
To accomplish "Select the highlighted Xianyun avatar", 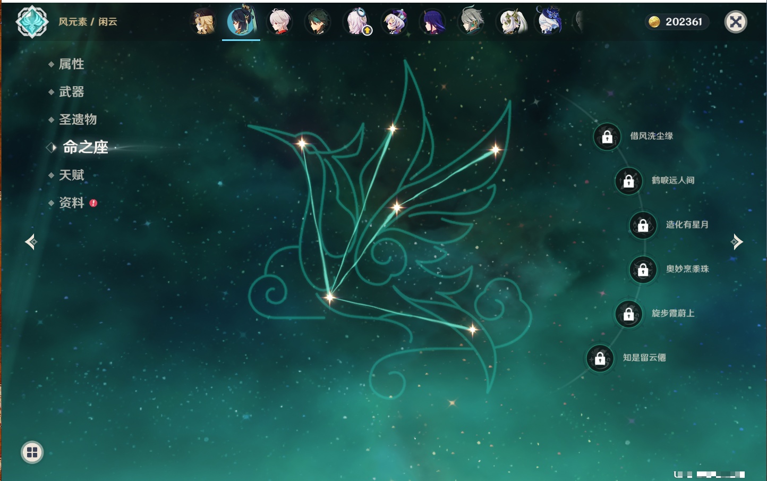I will [x=241, y=21].
